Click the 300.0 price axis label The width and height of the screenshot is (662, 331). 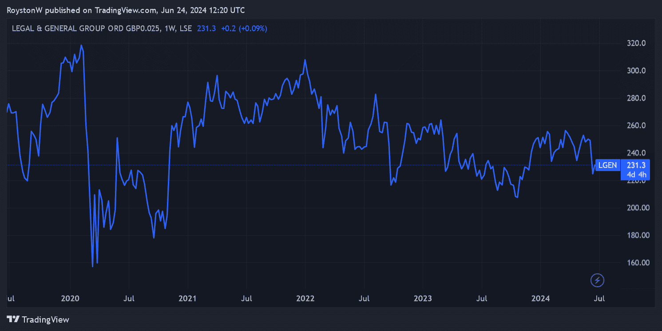click(x=636, y=71)
